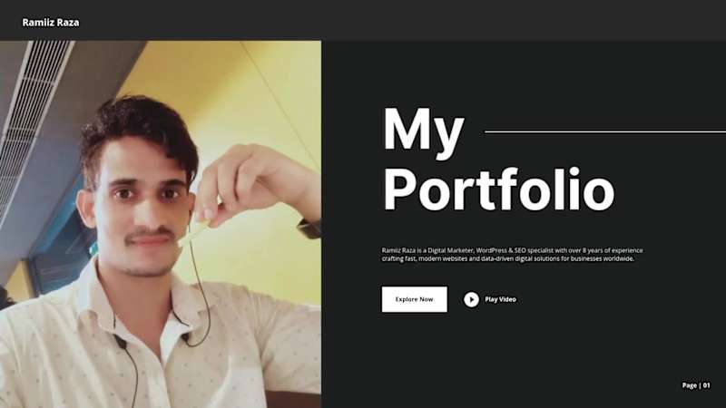Click the "SEO specialist" phrase in bio
This screenshot has height=408, width=726.
coord(534,250)
